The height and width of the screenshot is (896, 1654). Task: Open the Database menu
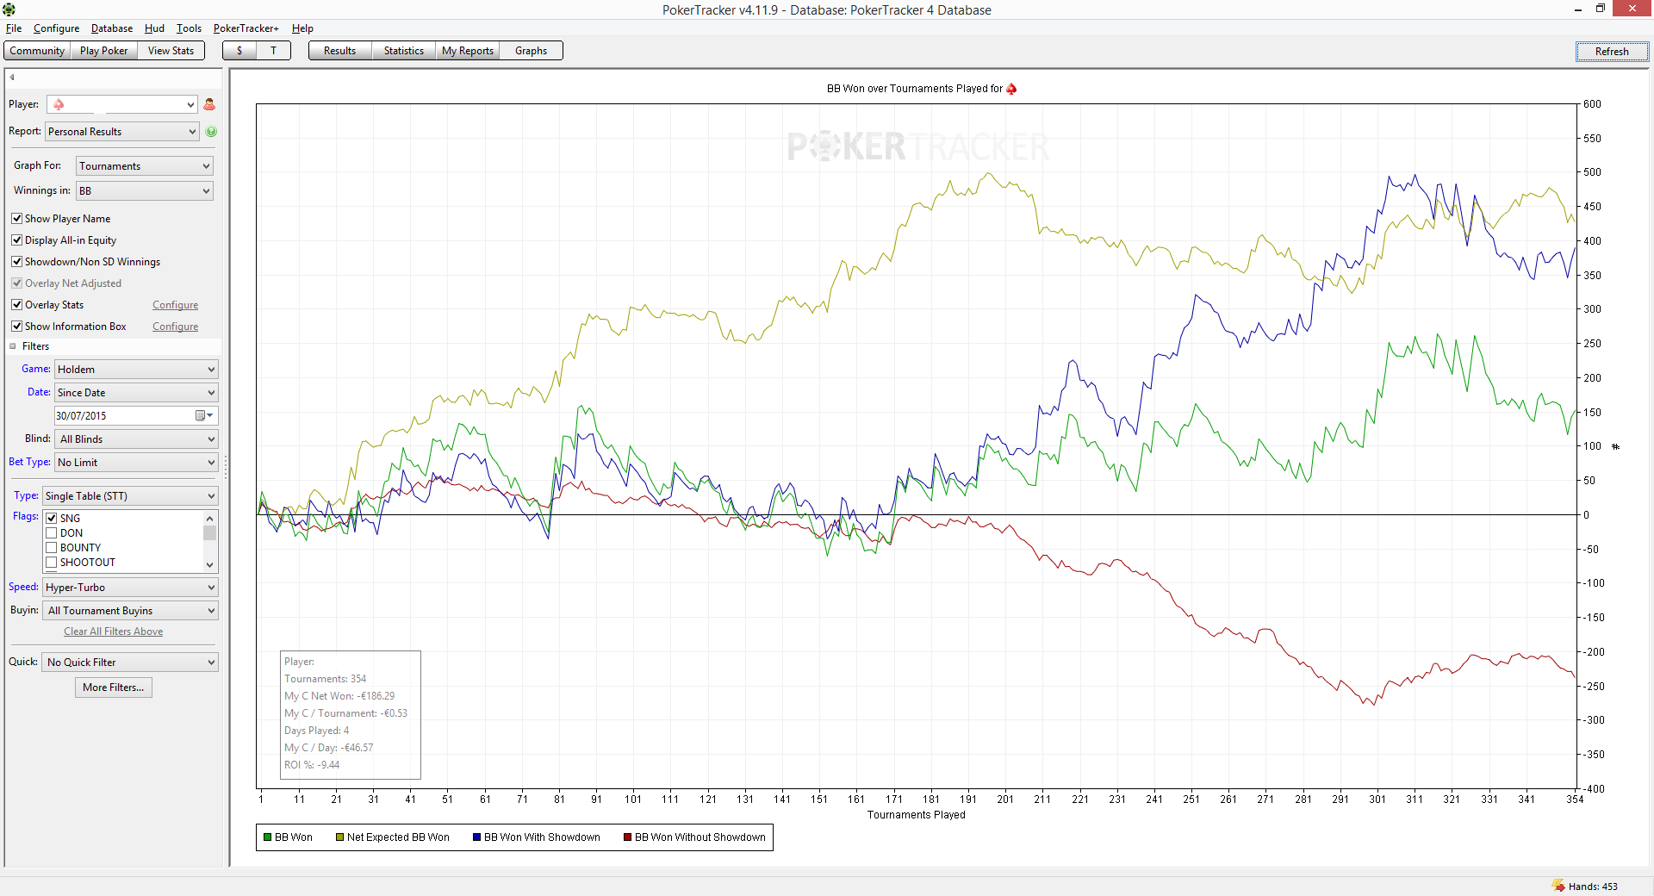112,28
